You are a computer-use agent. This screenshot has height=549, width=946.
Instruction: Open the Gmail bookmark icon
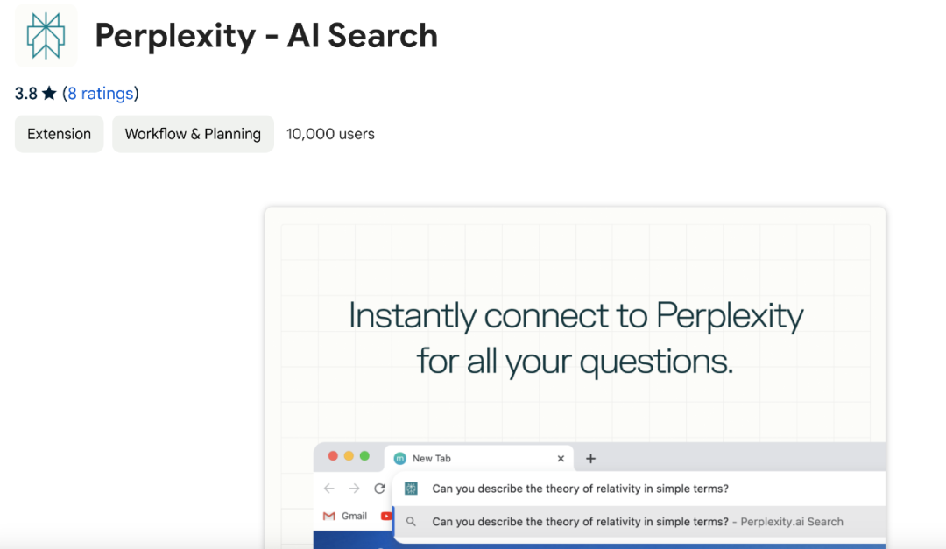point(329,516)
